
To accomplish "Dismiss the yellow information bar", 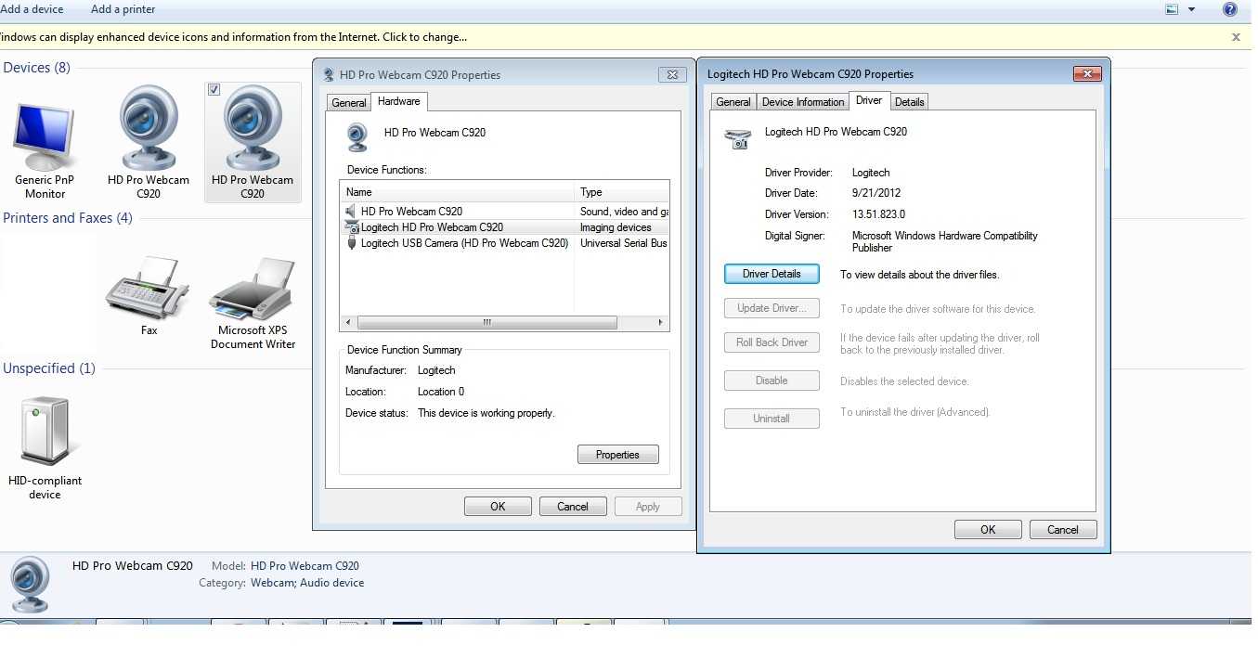I will 1236,37.
